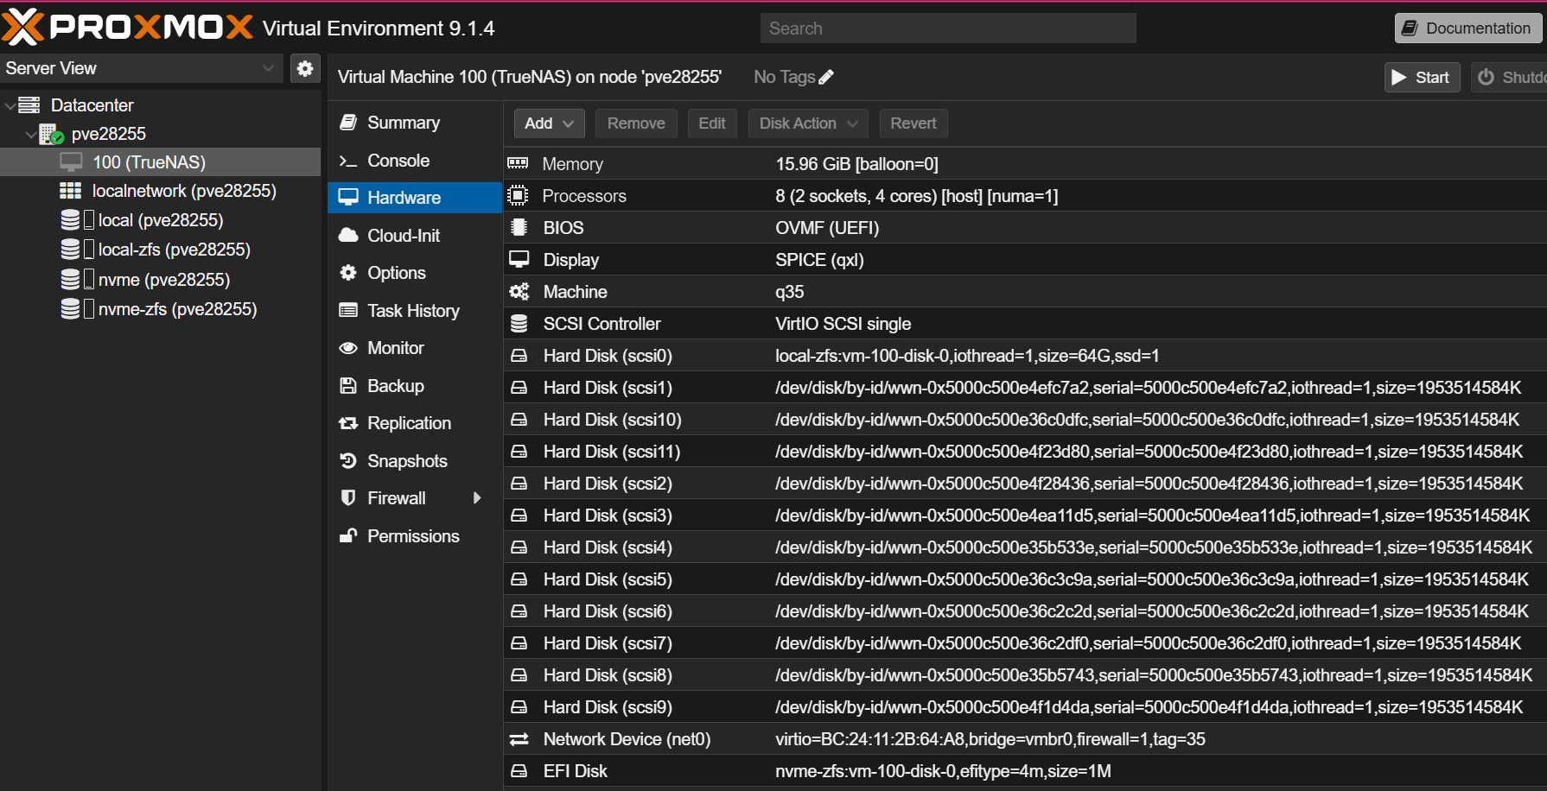Click the nvme-zfs storage icon

(71, 309)
